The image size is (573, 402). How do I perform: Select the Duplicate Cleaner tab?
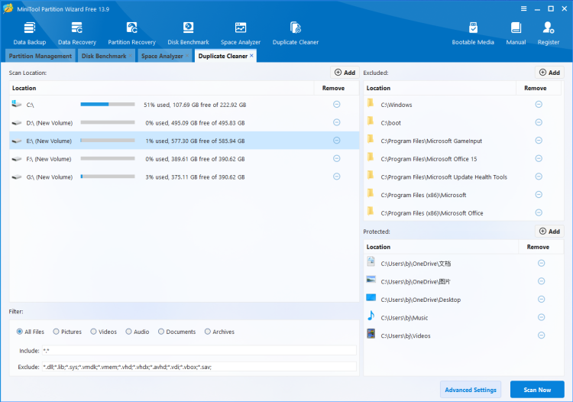click(x=223, y=56)
